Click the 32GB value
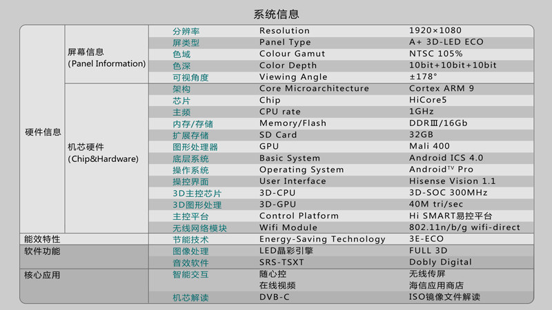The height and width of the screenshot is (310, 552). [421, 135]
